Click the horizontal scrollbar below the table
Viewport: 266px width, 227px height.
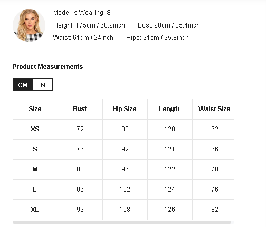pyautogui.click(x=122, y=222)
